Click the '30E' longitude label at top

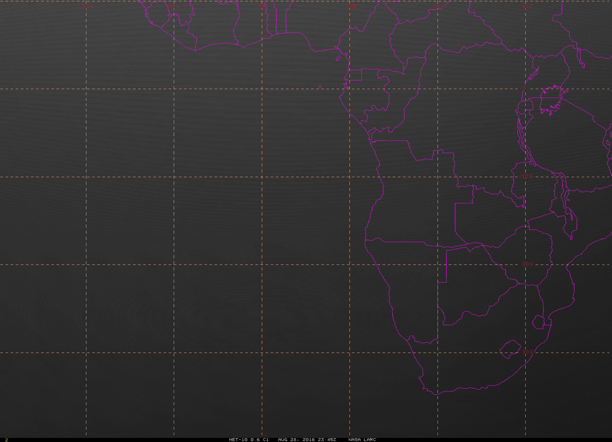527,6
